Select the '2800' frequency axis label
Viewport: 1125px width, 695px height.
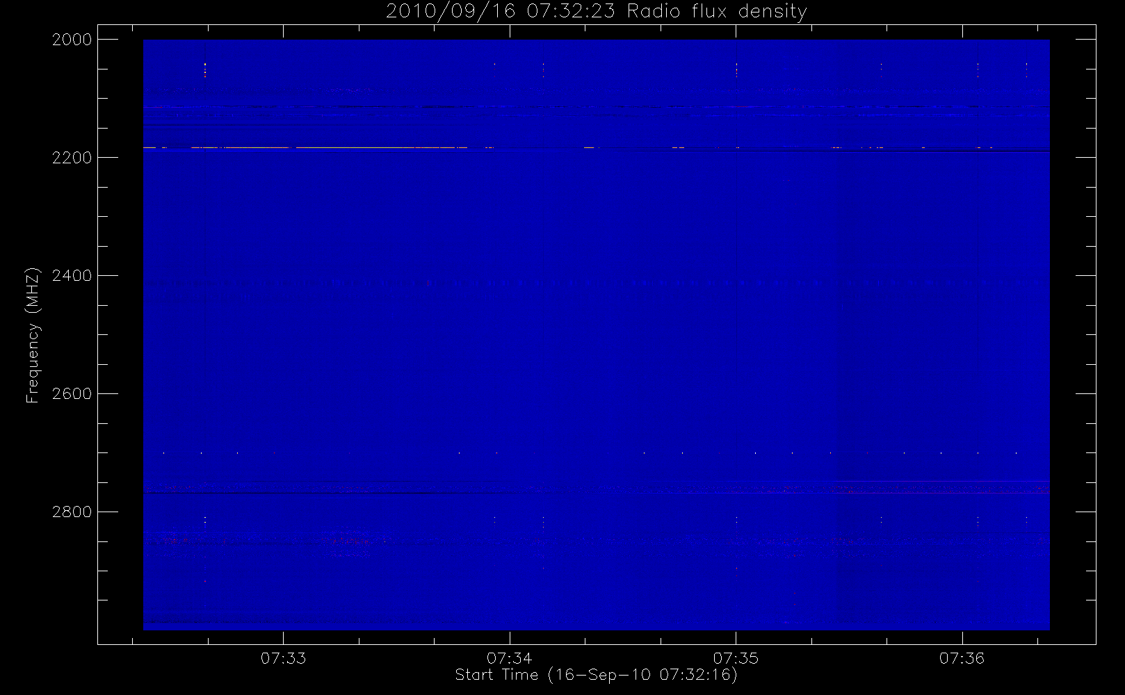tap(72, 512)
